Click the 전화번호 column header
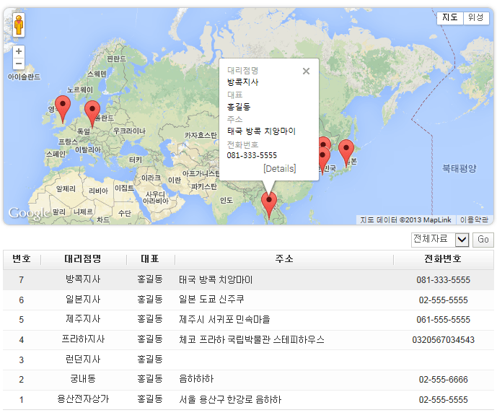This screenshot has width=497, height=418. (x=443, y=259)
